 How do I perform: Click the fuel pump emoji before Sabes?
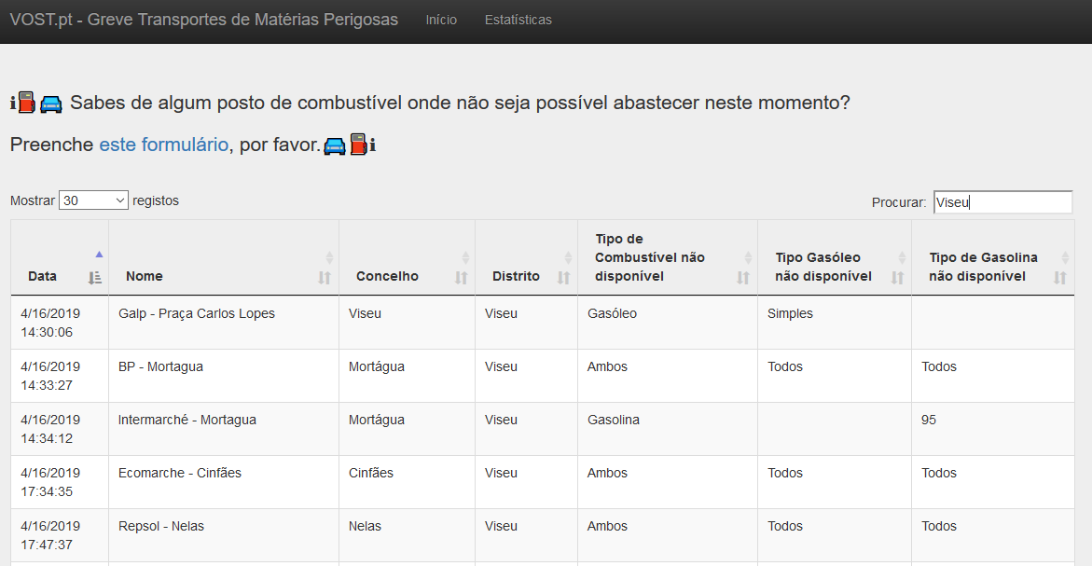(x=26, y=103)
